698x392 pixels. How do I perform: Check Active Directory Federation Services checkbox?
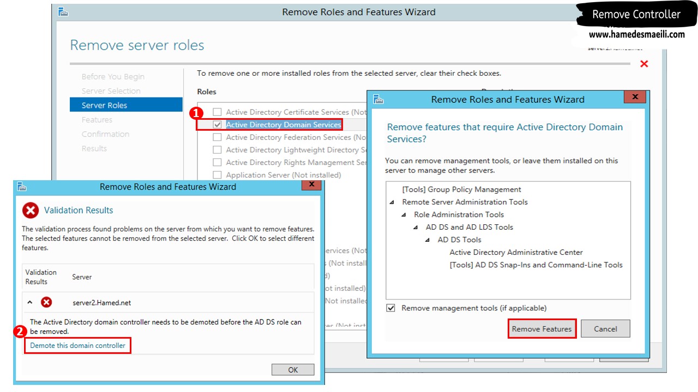[x=217, y=137]
